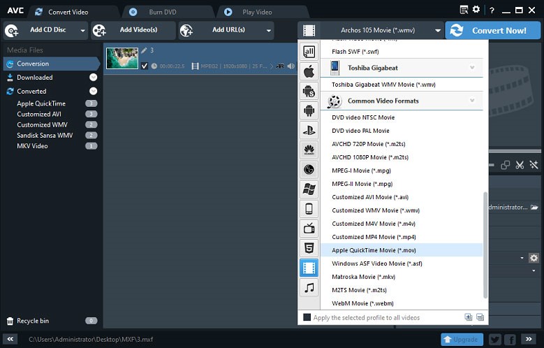Choose DVD video NTSC Movie profile
The image size is (544, 348).
pyautogui.click(x=402, y=117)
